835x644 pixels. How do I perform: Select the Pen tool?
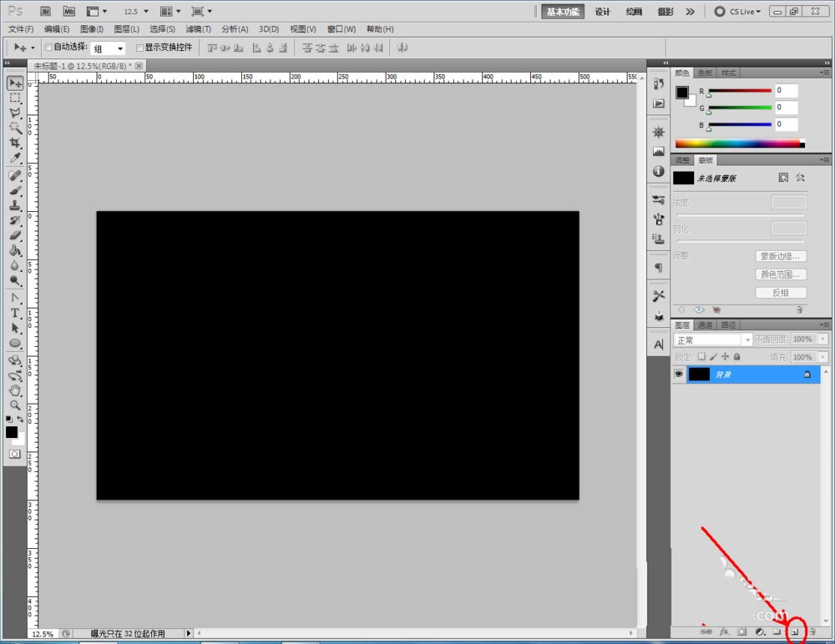(15, 298)
